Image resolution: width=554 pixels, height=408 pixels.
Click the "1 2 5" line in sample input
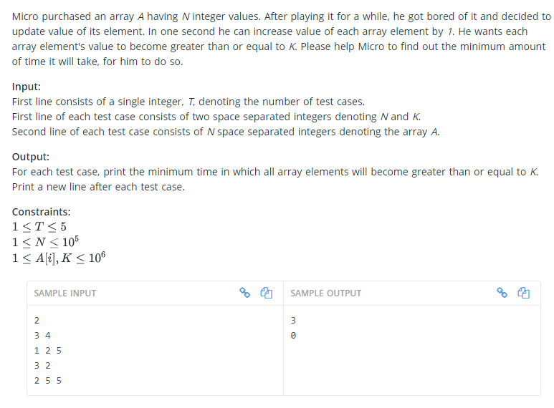[48, 350]
